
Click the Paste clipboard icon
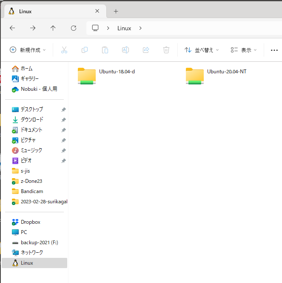tap(105, 50)
